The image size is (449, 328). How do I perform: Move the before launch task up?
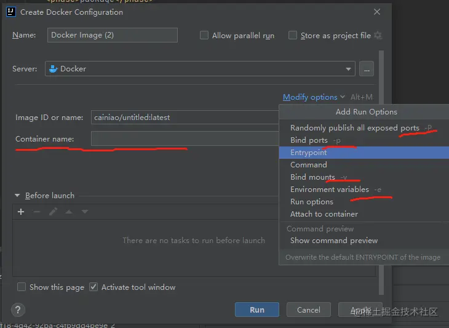[x=69, y=212]
